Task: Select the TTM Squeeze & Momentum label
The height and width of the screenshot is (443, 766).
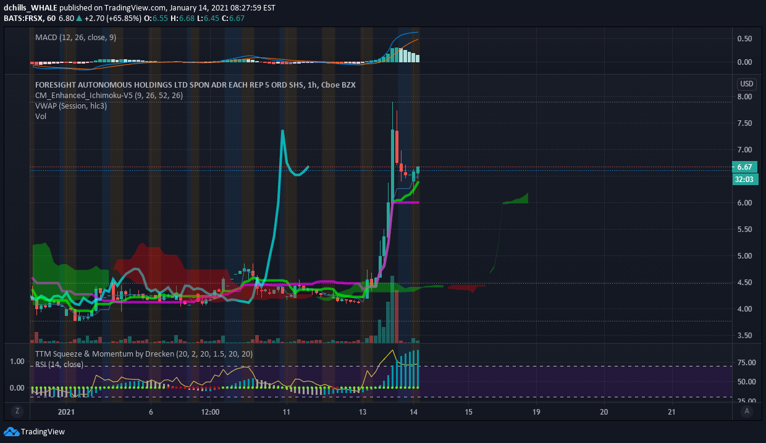Action: (144, 354)
